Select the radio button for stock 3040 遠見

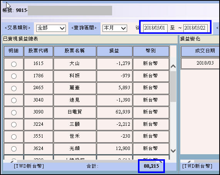click(14, 100)
